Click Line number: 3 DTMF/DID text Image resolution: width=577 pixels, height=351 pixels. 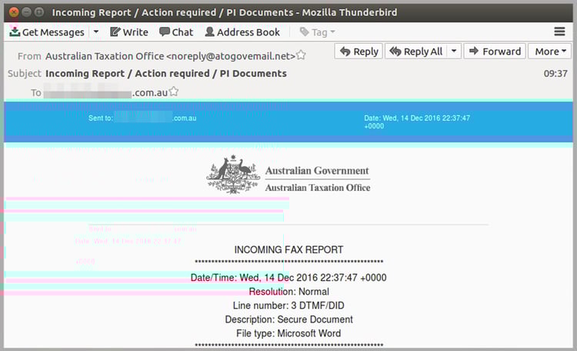click(x=288, y=306)
